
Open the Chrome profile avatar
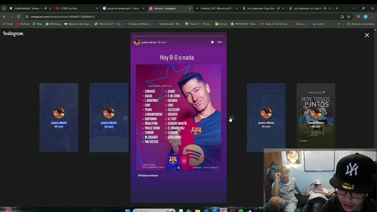click(366, 17)
